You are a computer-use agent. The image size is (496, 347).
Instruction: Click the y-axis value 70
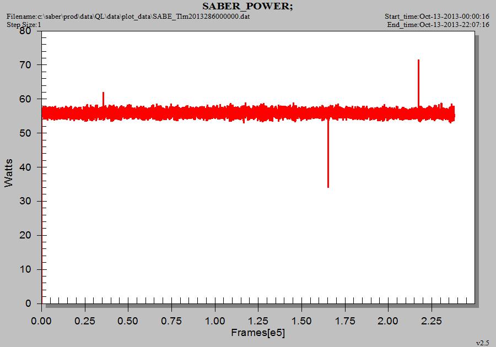(x=25, y=65)
